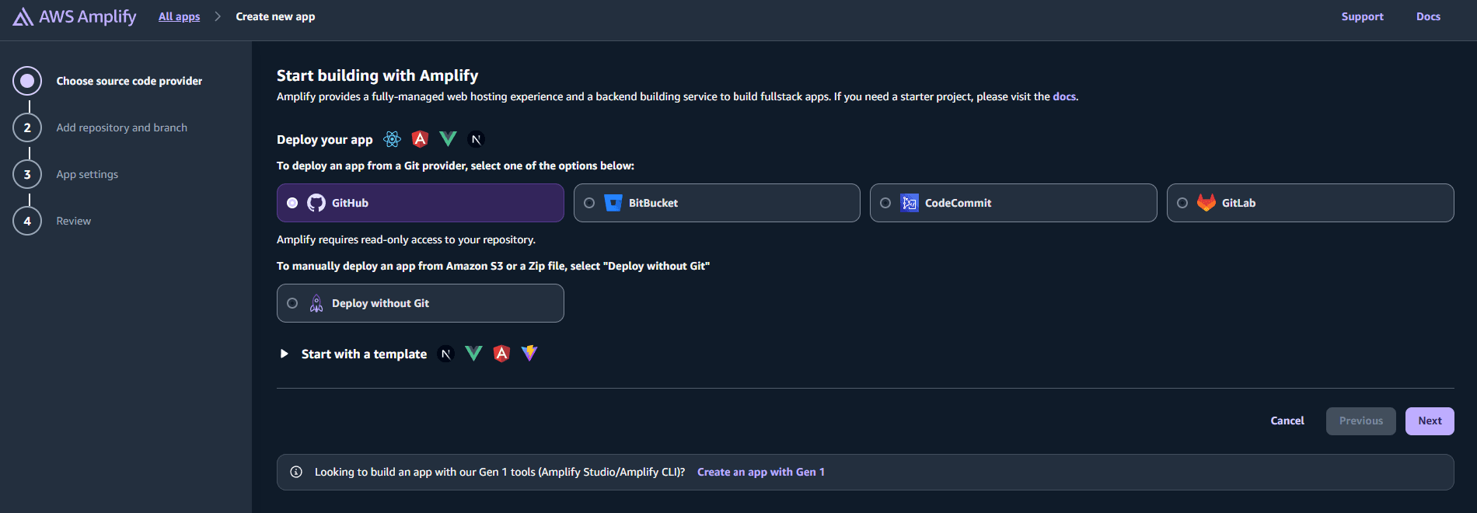The image size is (1477, 513).
Task: Follow the Create an app with Gen 1 link
Action: (760, 472)
